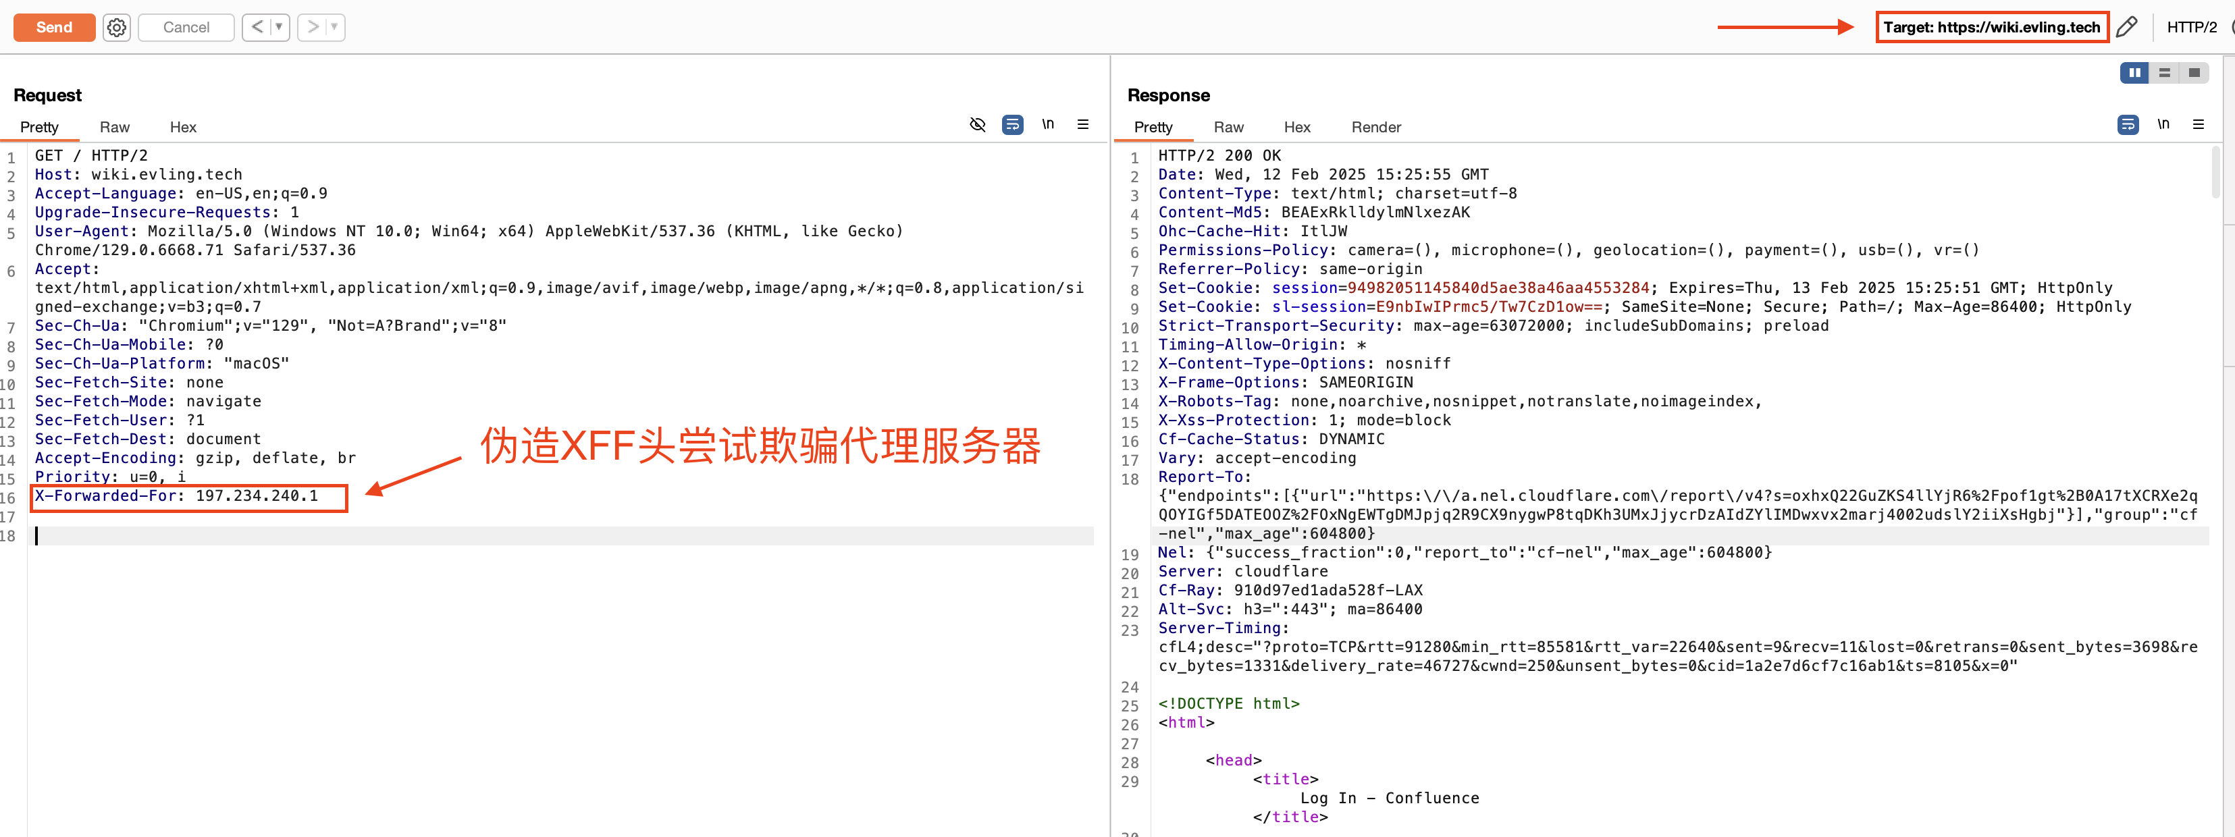
Task: Click the Cancel button
Action: 186,27
